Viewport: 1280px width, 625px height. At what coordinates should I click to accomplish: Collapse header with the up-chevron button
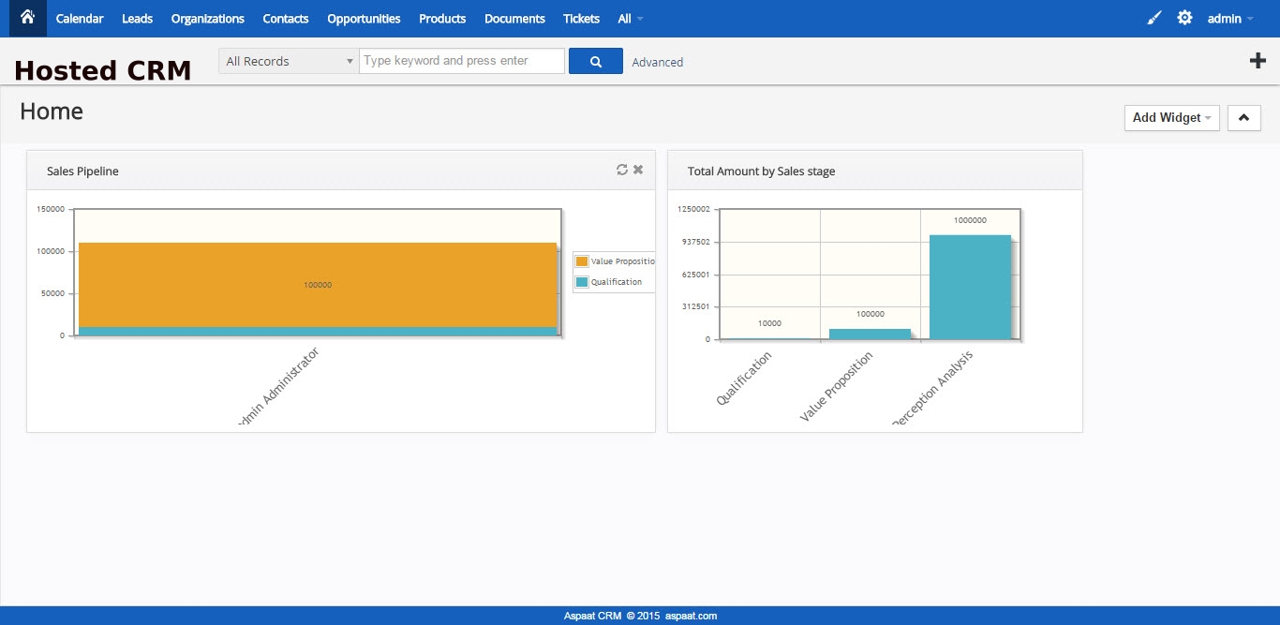tap(1243, 118)
